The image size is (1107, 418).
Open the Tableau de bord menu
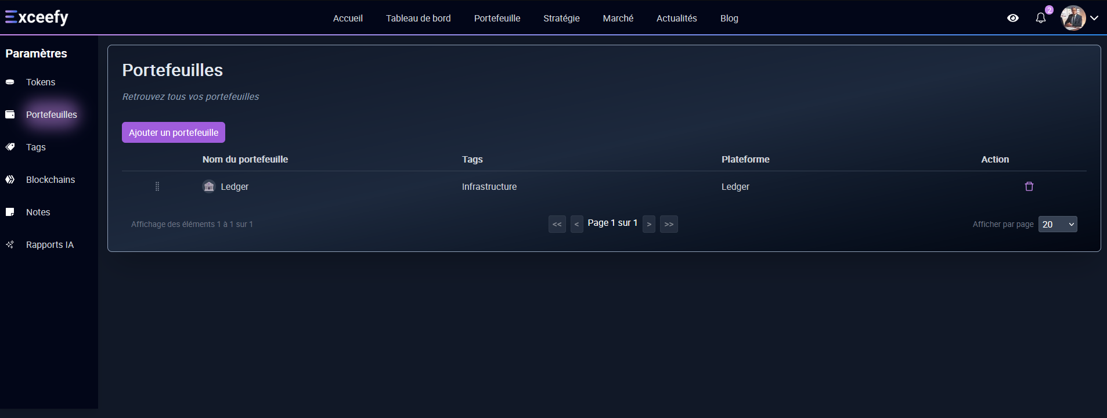click(418, 19)
